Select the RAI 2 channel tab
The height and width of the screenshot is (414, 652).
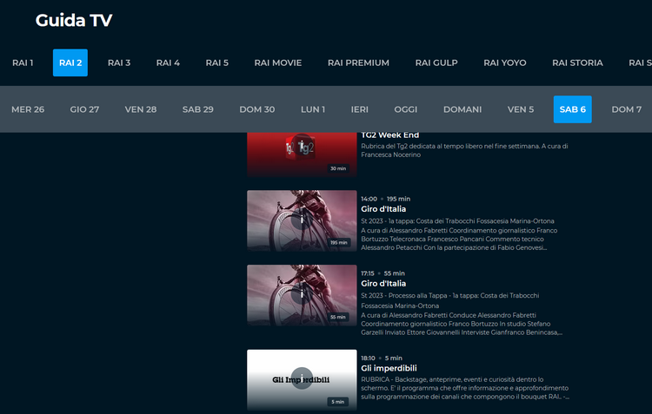(70, 62)
